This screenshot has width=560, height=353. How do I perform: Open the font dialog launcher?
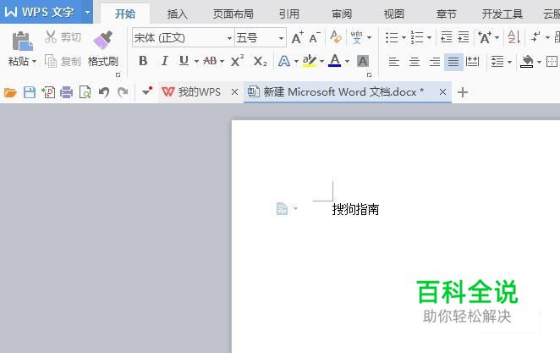tap(370, 74)
